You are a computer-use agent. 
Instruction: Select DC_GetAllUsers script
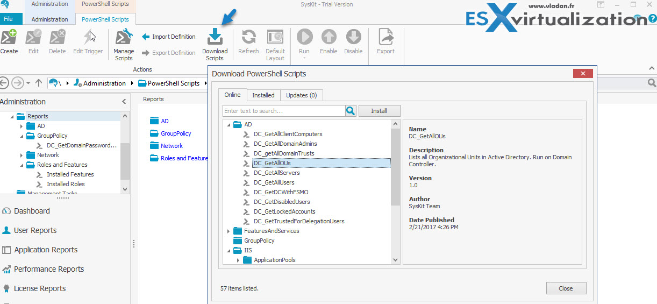[274, 182]
